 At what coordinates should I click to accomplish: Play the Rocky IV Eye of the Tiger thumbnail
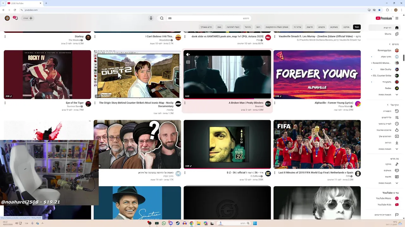(x=47, y=75)
